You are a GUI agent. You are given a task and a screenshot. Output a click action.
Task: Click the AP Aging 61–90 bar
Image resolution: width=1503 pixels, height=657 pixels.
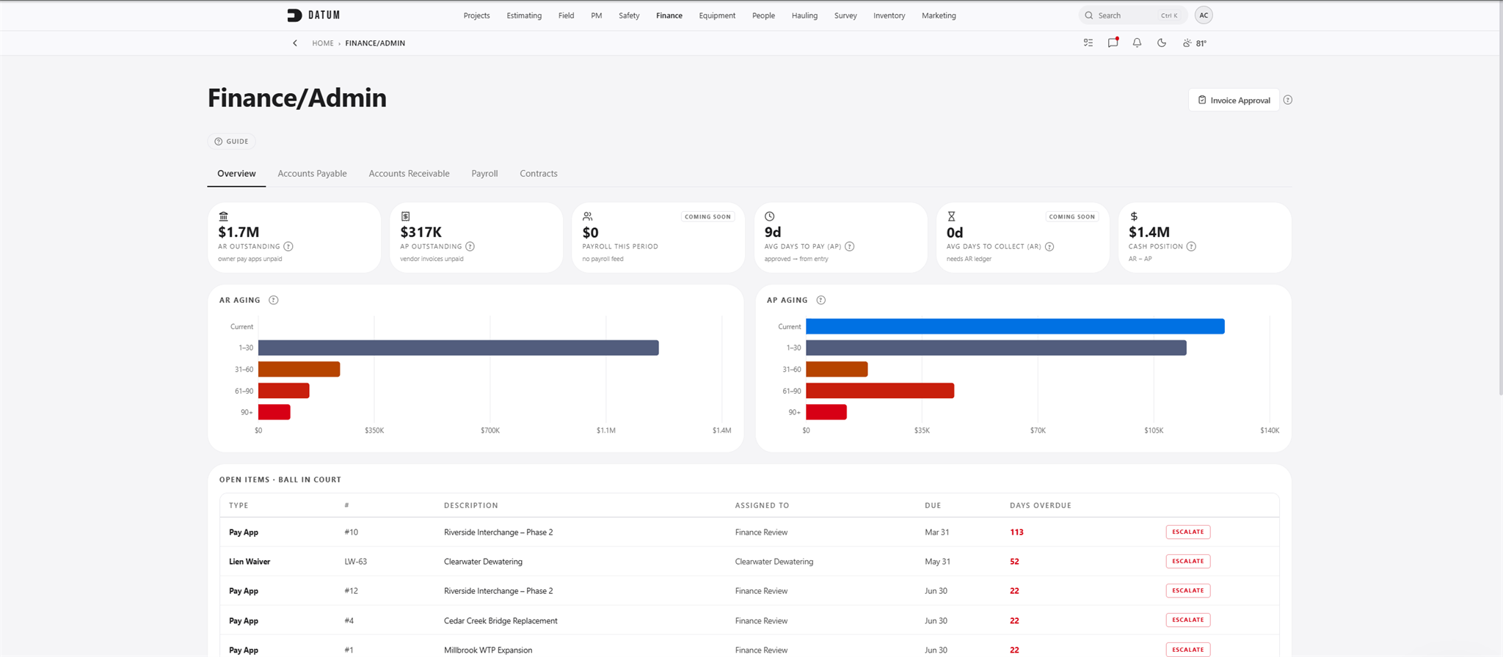[x=880, y=391]
